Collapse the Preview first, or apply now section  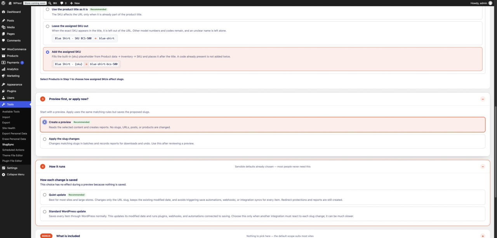[x=483, y=99]
